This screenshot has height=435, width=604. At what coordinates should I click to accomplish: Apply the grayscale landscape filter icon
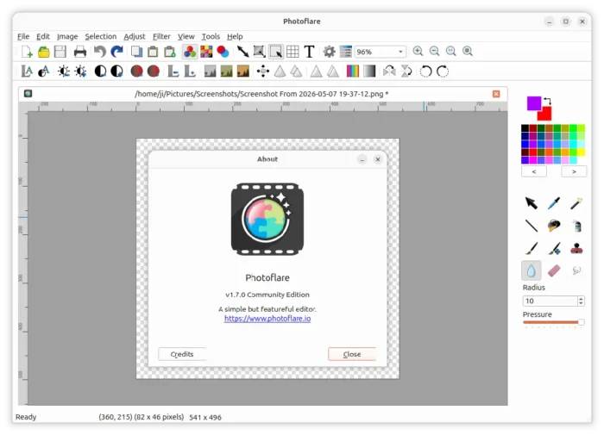click(210, 71)
